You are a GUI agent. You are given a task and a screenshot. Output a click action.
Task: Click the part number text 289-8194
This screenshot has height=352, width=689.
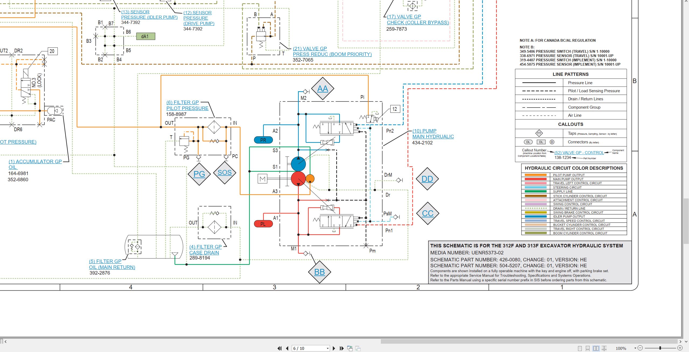point(200,258)
